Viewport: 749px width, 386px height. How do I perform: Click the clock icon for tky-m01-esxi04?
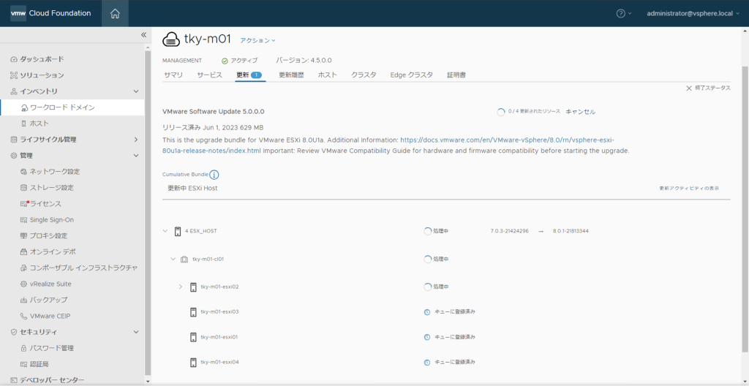coord(427,362)
